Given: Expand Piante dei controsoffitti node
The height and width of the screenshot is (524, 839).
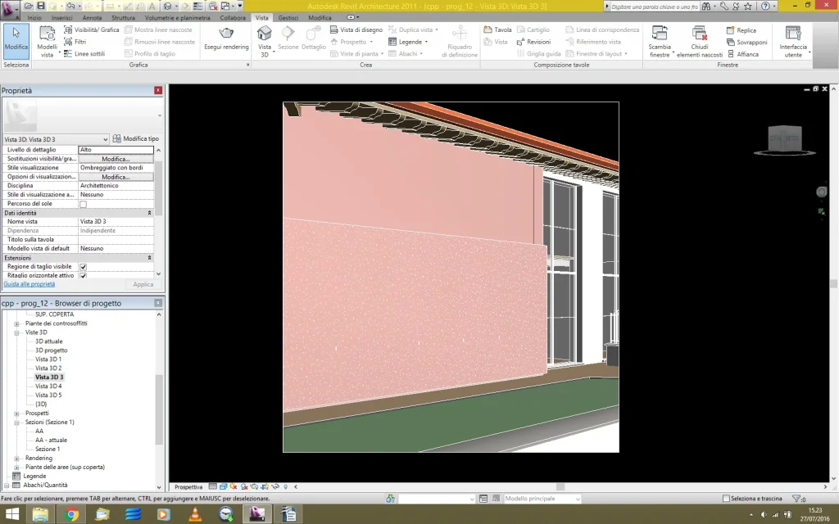Looking at the screenshot, I should tap(16, 323).
